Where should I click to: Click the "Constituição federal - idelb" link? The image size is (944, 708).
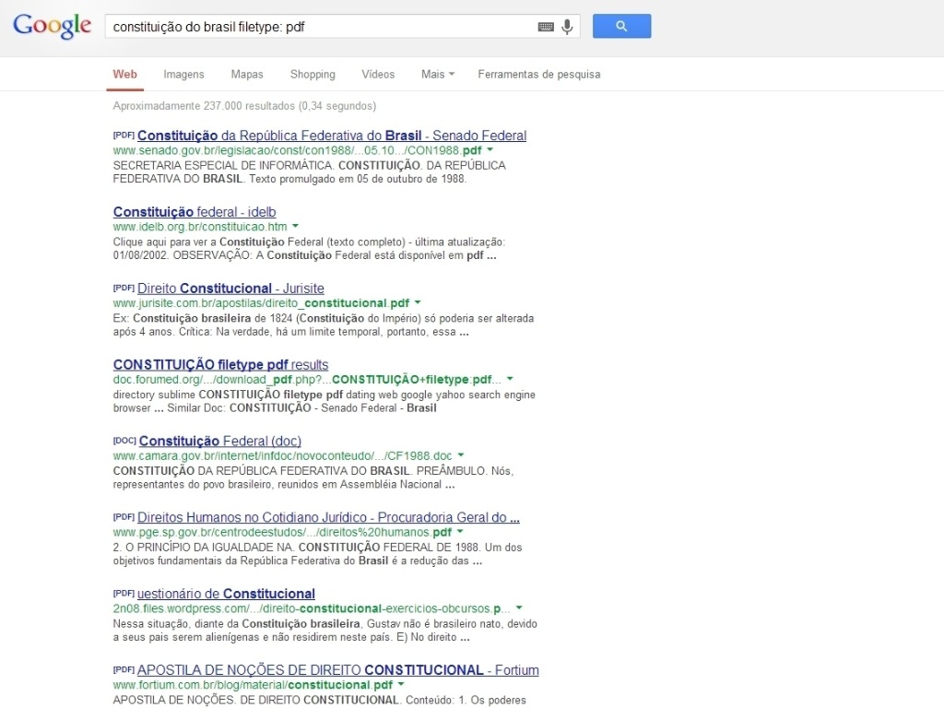click(194, 211)
